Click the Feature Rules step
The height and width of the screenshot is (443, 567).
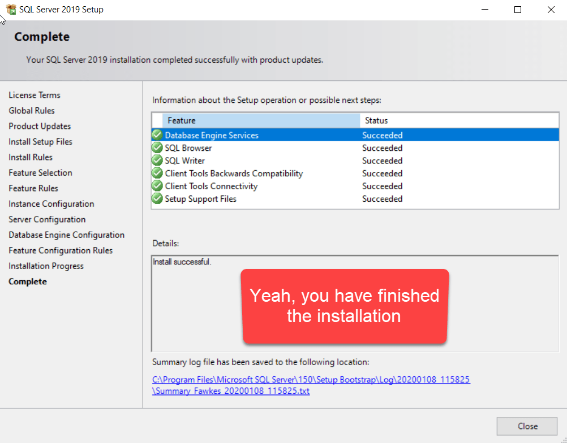pos(33,188)
